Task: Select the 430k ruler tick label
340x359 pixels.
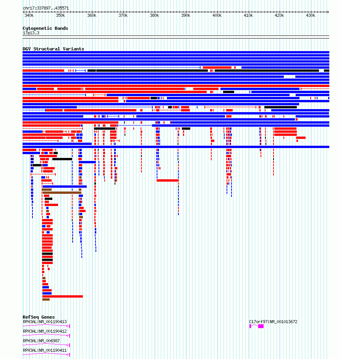Action: pos(311,15)
